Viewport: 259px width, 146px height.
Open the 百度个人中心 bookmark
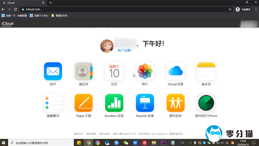pos(39,16)
